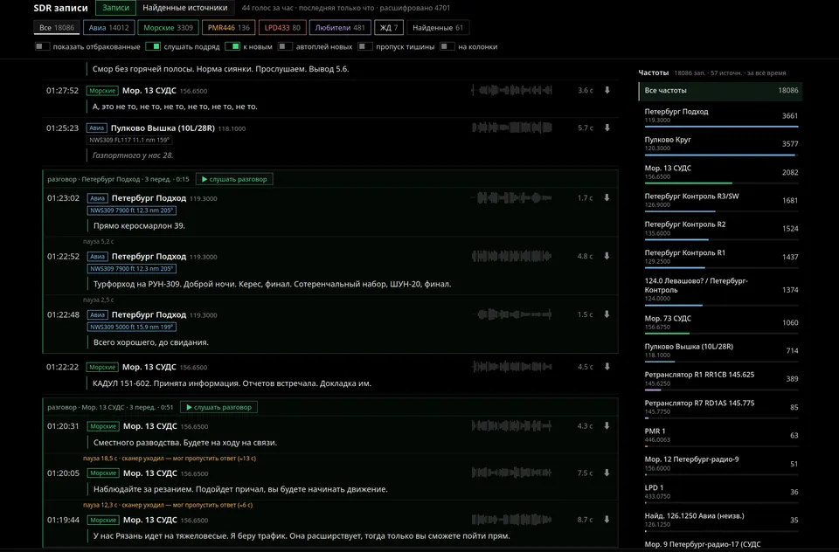839x552 pixels.
Task: Show only PMR446 recordings
Action: [x=228, y=28]
